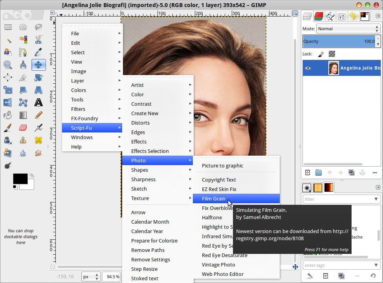Anchor the floating layer button

click(x=362, y=173)
